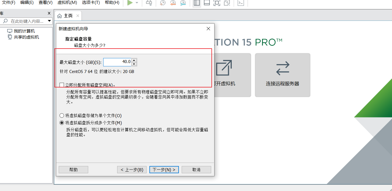Click the open virtual machine tile icon

point(224,68)
